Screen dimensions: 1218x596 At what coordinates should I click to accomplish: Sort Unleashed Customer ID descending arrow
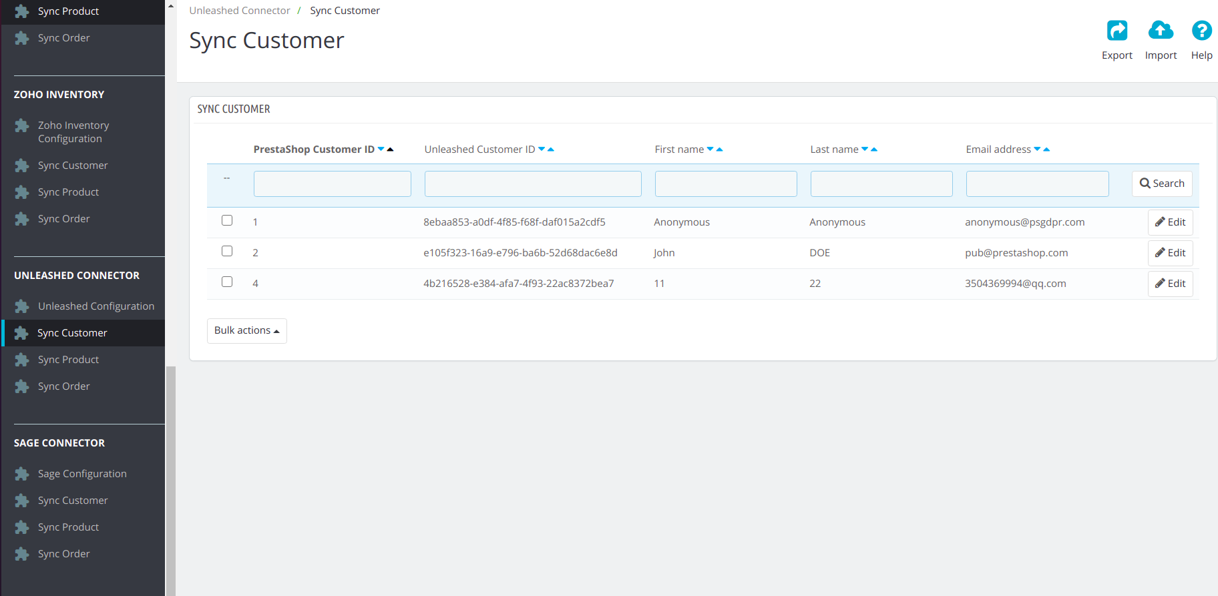pyautogui.click(x=542, y=150)
